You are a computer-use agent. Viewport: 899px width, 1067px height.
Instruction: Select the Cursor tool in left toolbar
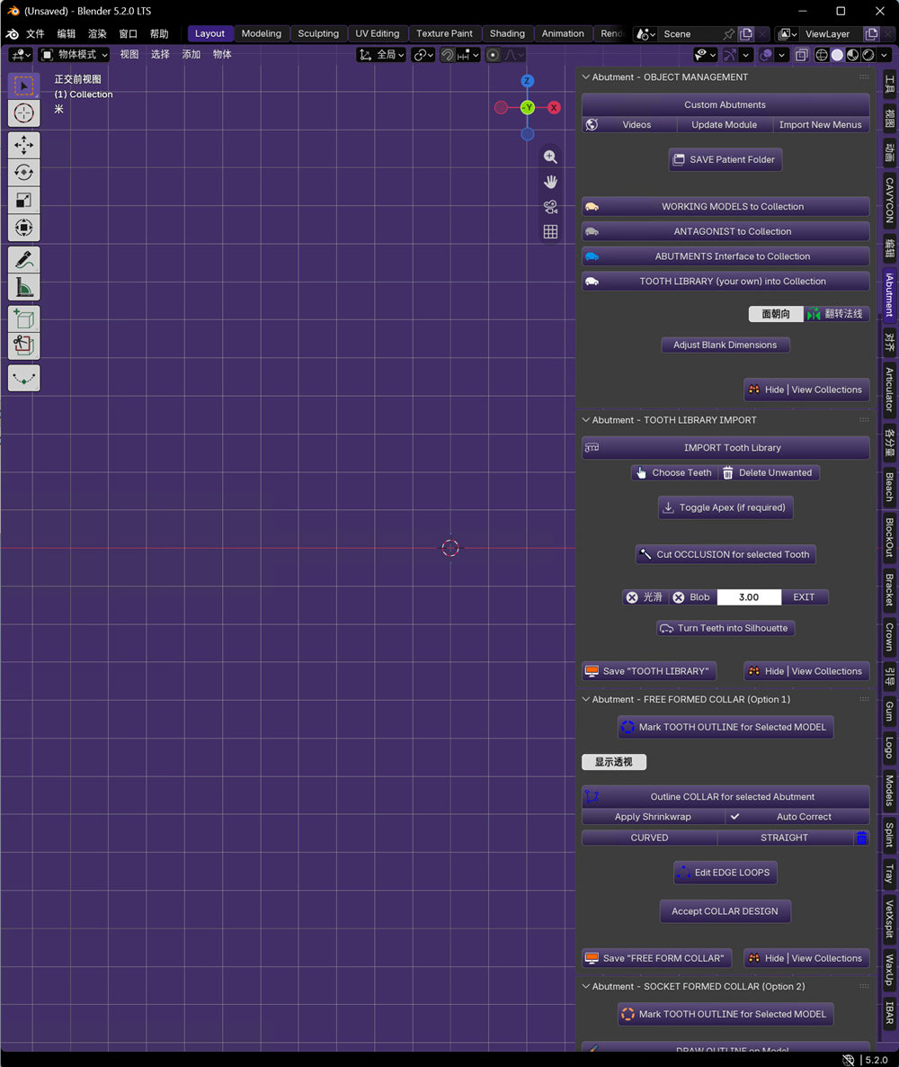pos(23,113)
